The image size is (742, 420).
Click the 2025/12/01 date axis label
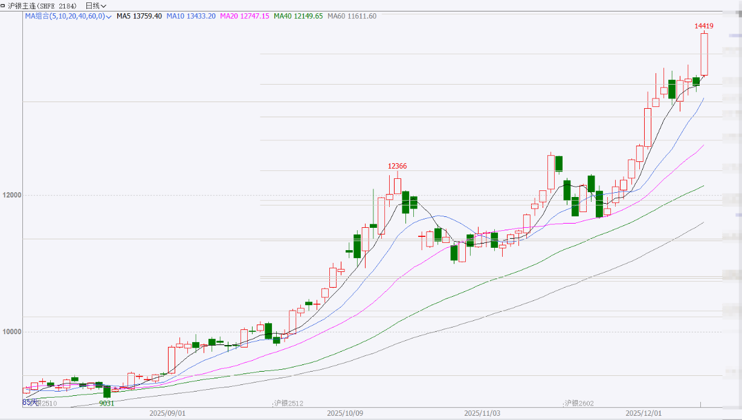tap(644, 414)
